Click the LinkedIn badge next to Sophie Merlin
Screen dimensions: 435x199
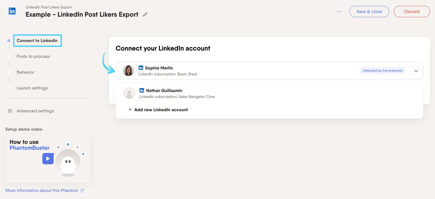tap(141, 68)
